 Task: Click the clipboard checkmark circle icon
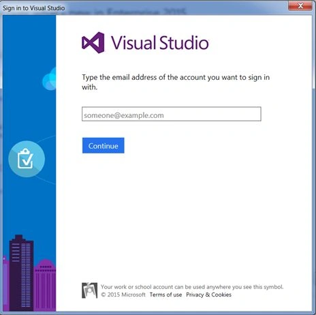[x=27, y=159]
